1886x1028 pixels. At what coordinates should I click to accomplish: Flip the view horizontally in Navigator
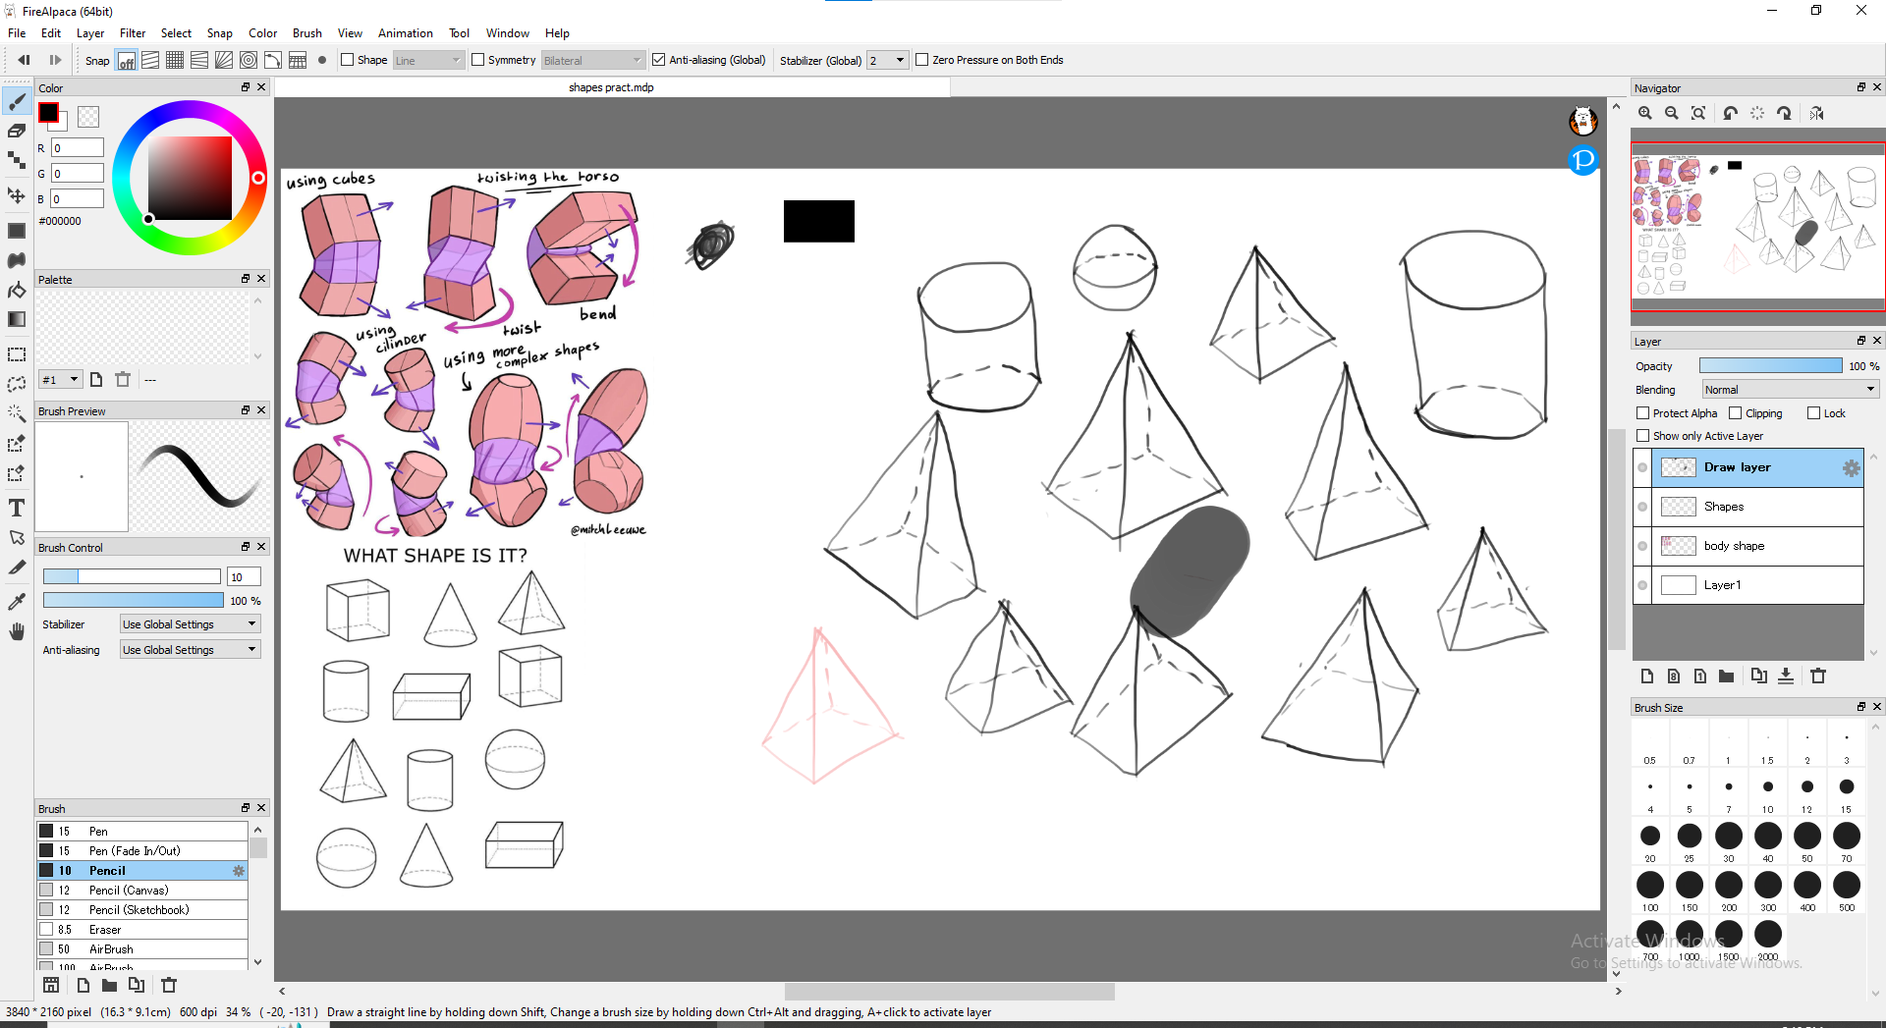tap(1817, 113)
